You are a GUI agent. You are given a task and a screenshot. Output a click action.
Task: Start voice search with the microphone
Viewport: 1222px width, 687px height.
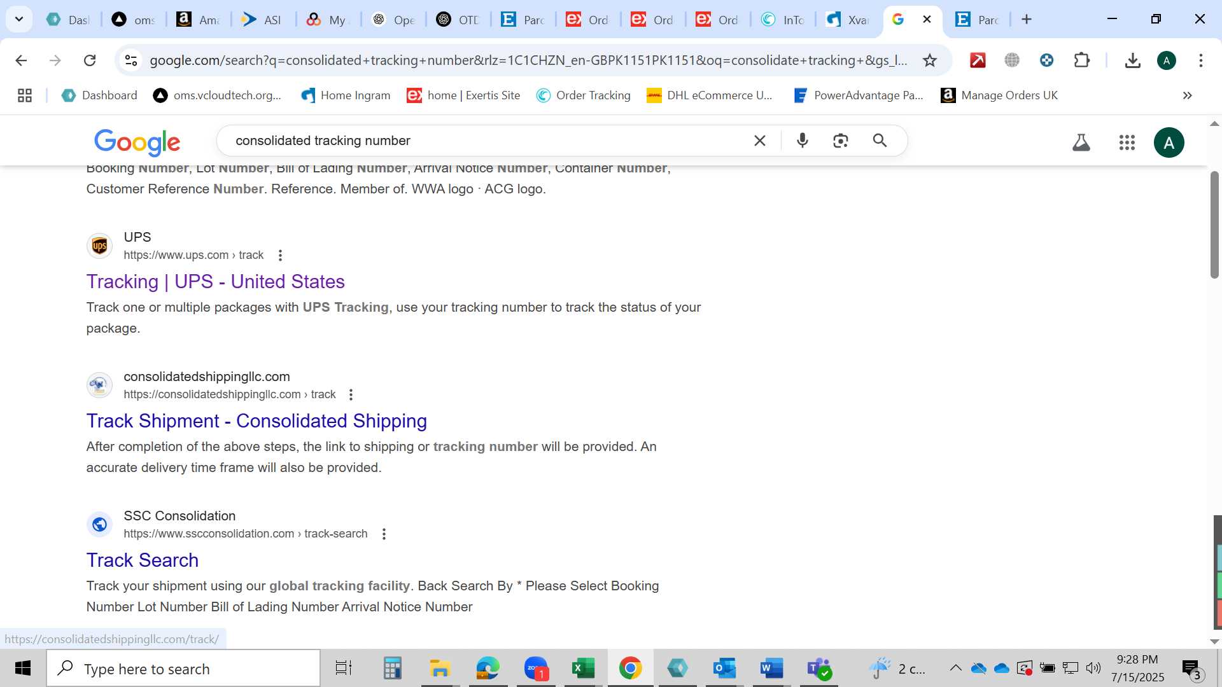(x=803, y=141)
